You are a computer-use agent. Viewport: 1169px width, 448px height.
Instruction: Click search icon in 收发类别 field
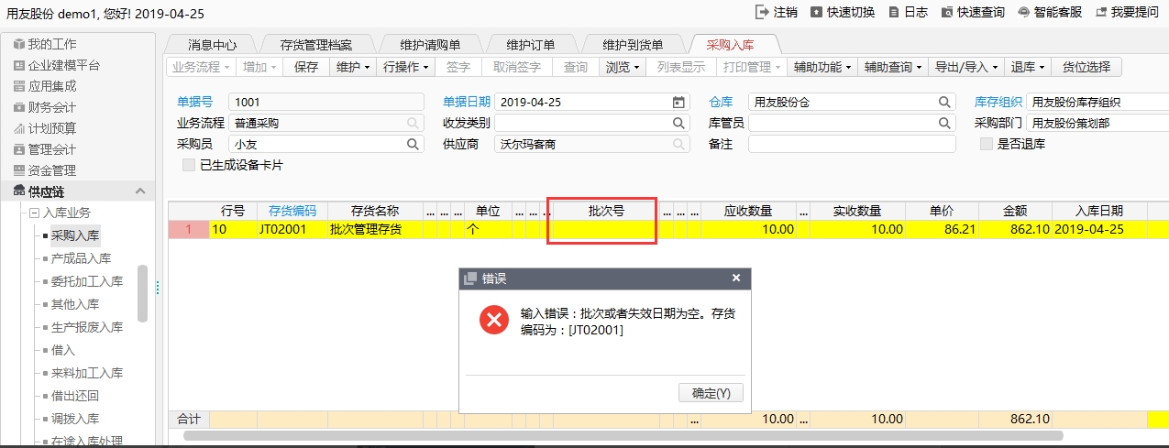678,123
